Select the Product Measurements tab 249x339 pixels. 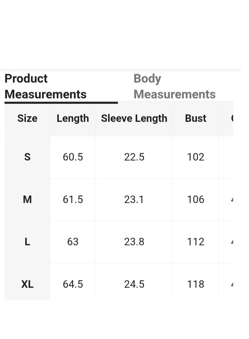(x=45, y=86)
